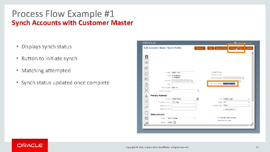Follow the Edit Sales Account link
270x152 pixels.
click(x=224, y=120)
